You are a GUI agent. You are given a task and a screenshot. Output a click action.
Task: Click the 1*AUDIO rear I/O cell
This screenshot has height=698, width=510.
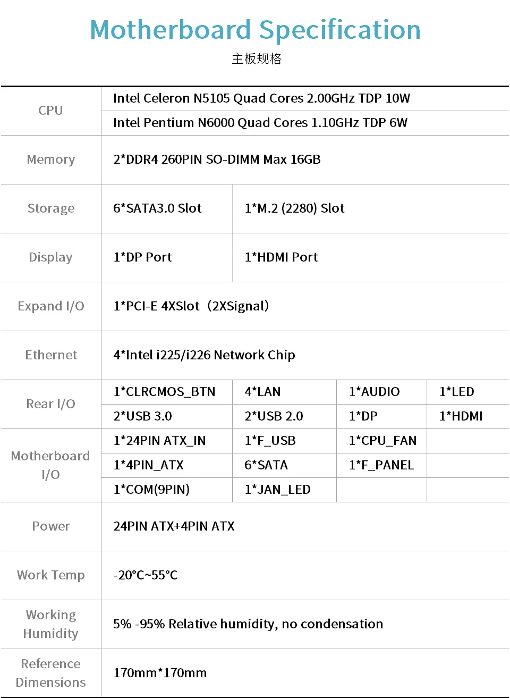click(x=374, y=392)
